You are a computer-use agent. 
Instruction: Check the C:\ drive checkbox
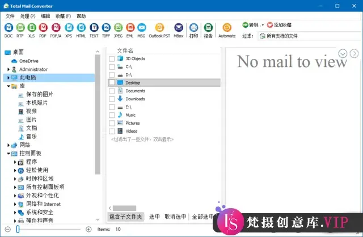click(x=112, y=67)
